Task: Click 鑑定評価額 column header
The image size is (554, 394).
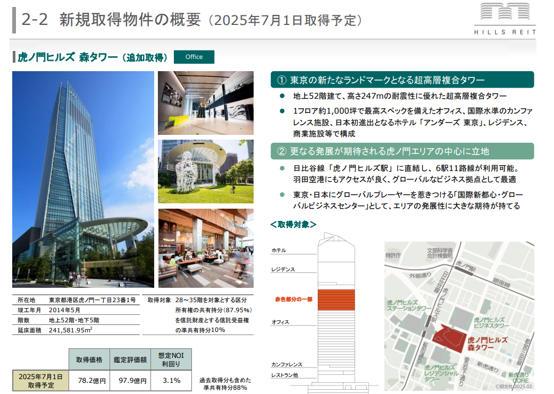Action: (x=130, y=360)
